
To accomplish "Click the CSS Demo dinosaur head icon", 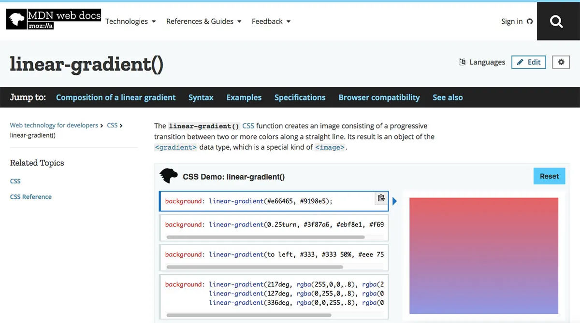I will point(169,176).
